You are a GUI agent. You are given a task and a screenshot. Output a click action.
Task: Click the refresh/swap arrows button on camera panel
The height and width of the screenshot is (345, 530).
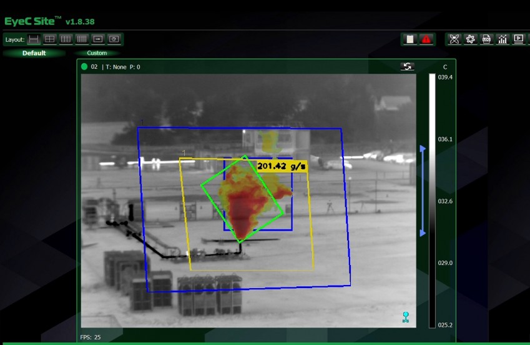[408, 66]
